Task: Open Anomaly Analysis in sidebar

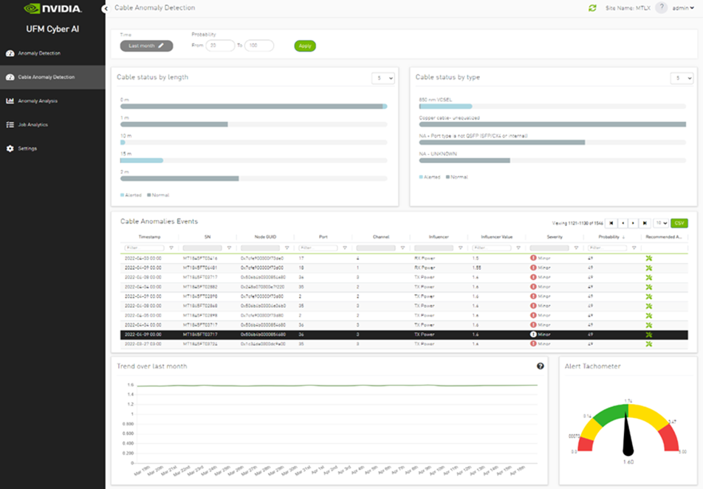Action: click(x=38, y=101)
